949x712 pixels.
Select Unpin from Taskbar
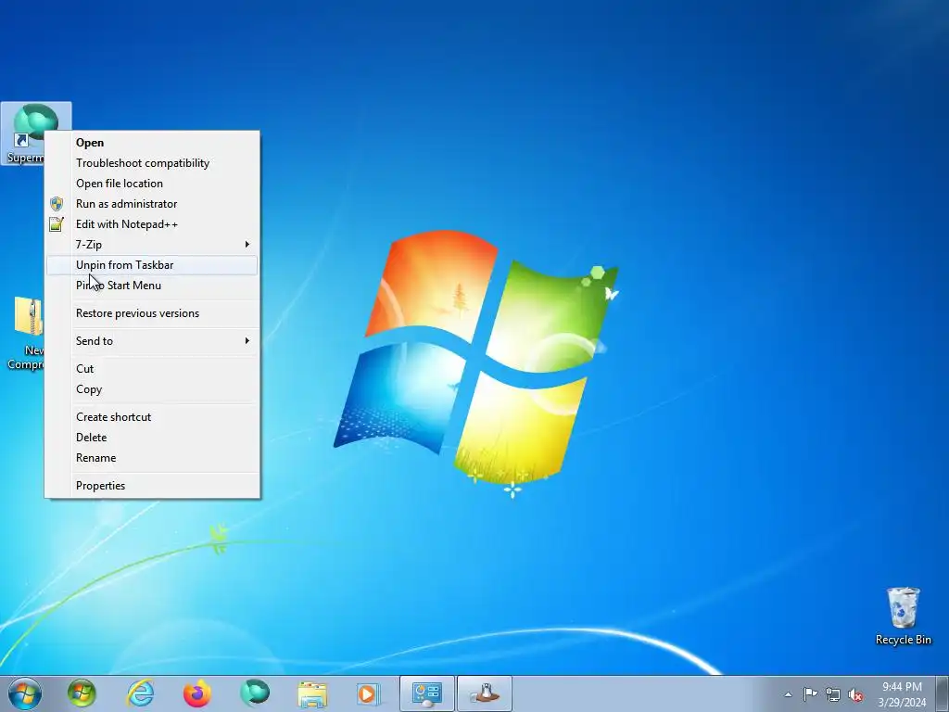pyautogui.click(x=152, y=265)
